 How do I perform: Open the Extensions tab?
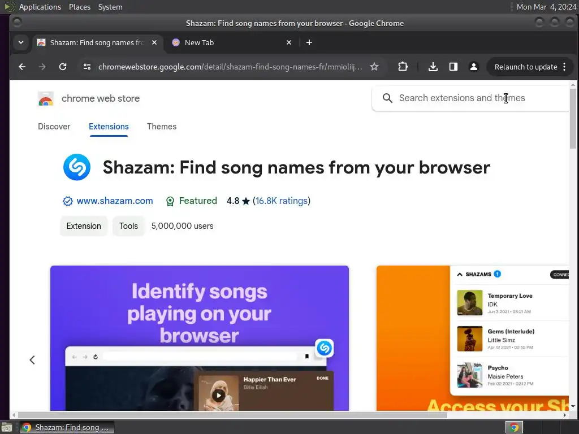[109, 127]
